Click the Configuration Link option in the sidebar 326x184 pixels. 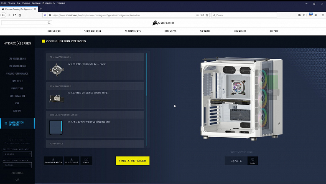tap(17, 144)
